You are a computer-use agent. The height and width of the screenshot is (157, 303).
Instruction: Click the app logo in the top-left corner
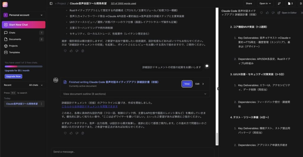tap(5, 4)
